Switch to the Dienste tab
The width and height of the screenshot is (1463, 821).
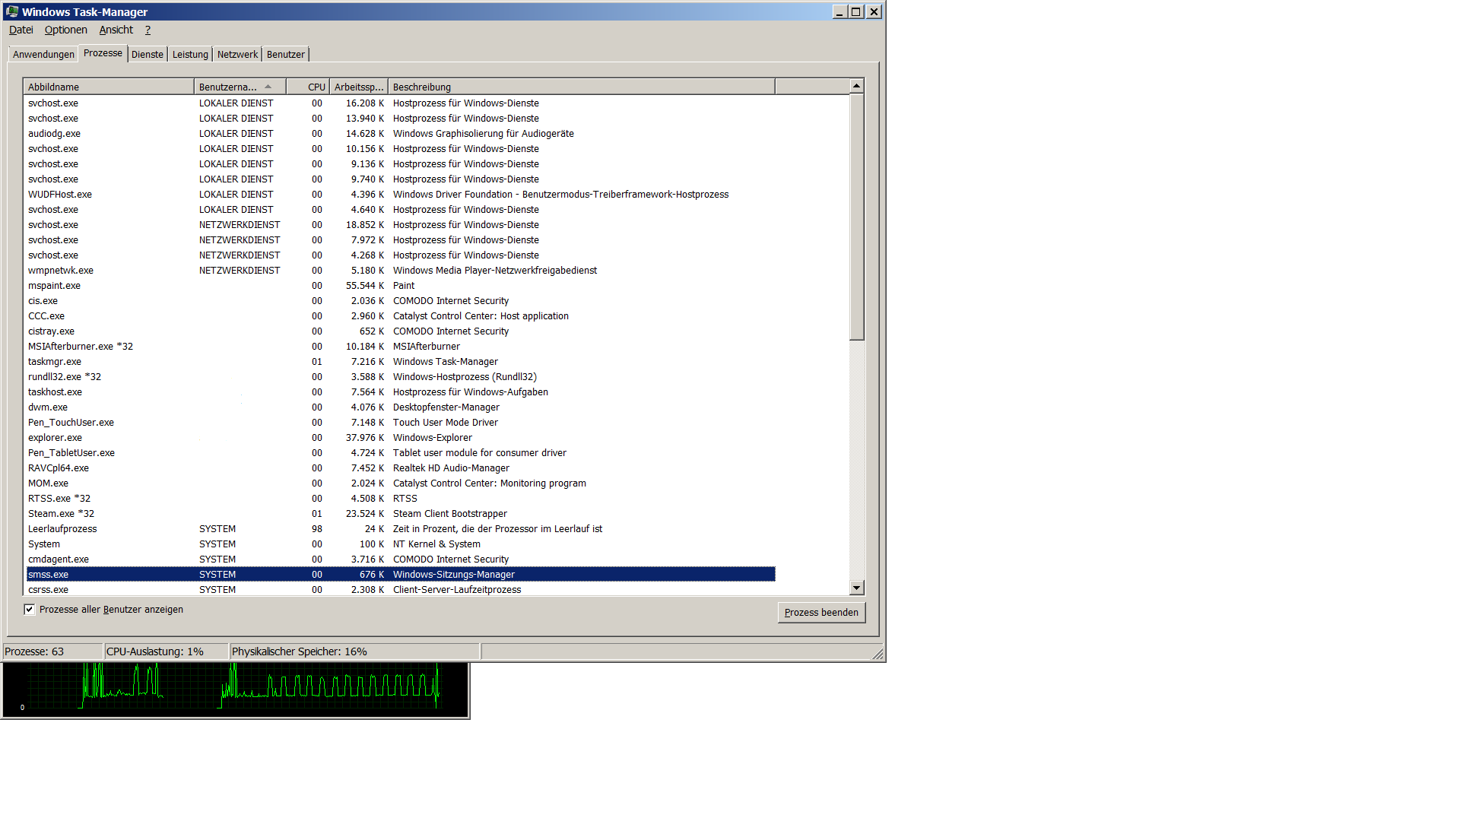point(148,54)
